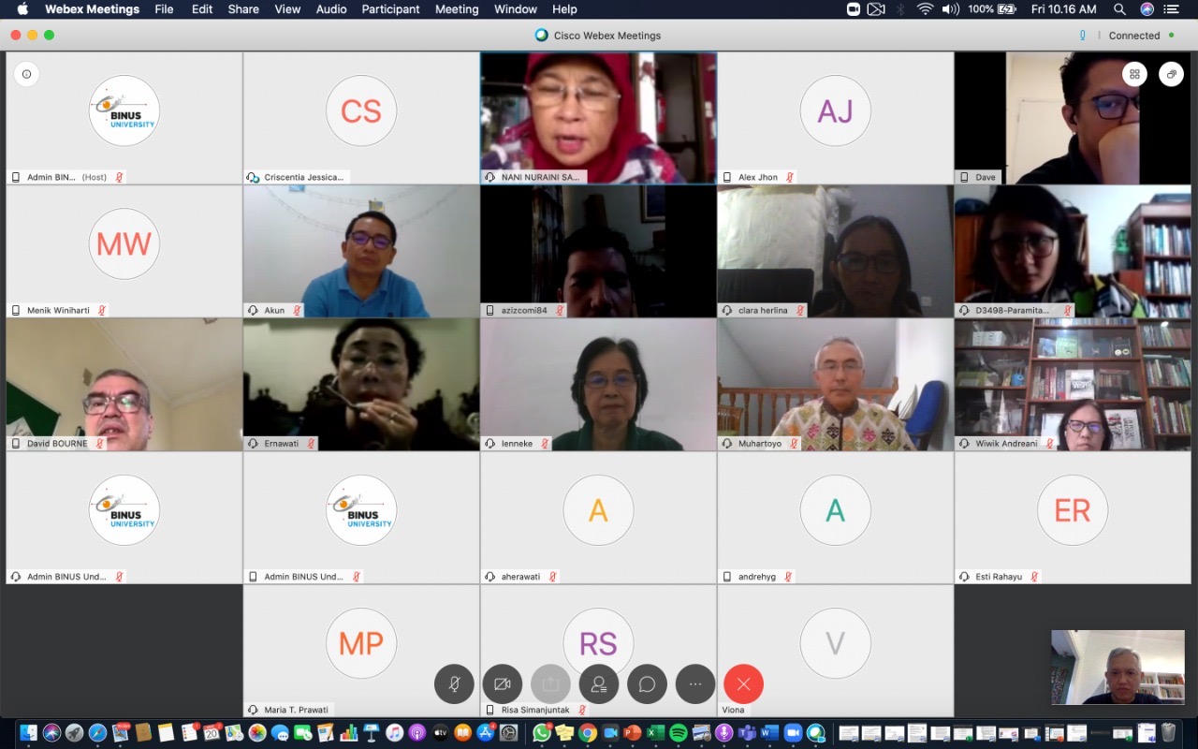Open the Meeting menu in menu bar
Screen dimensions: 1198x749
coord(457,9)
